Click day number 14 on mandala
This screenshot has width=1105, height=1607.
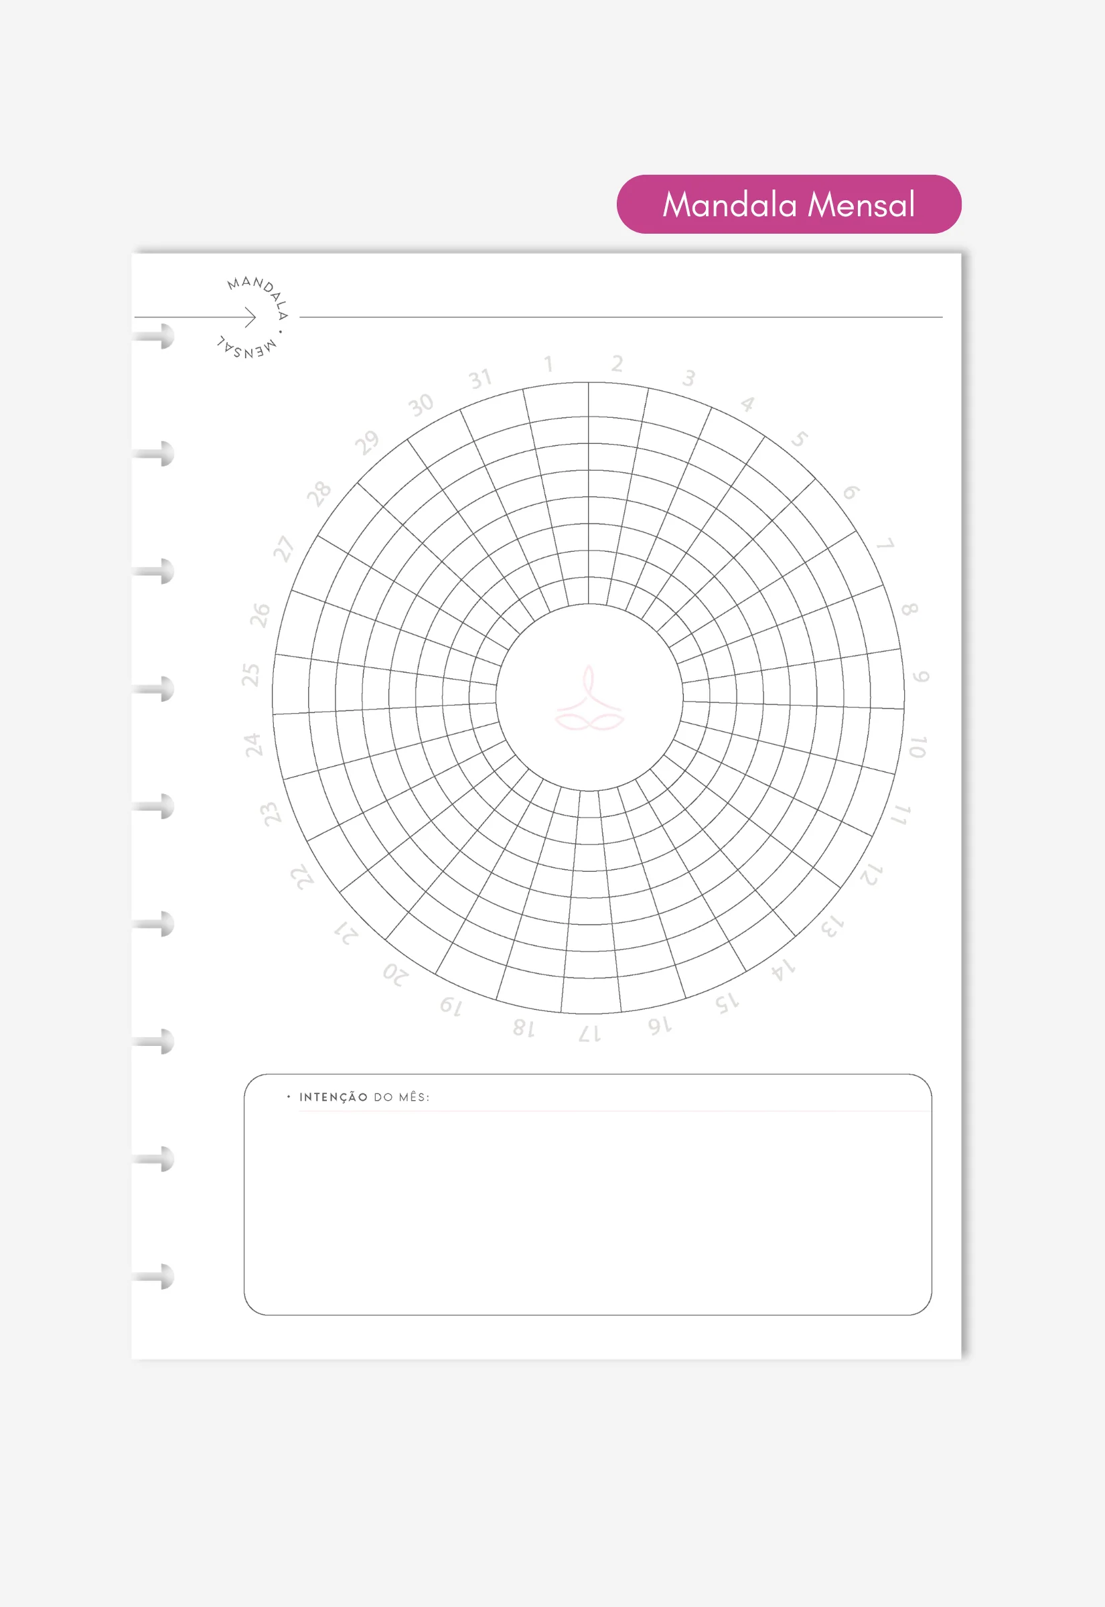(x=784, y=970)
